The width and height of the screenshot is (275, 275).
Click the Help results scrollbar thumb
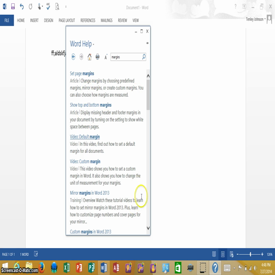tap(148, 95)
